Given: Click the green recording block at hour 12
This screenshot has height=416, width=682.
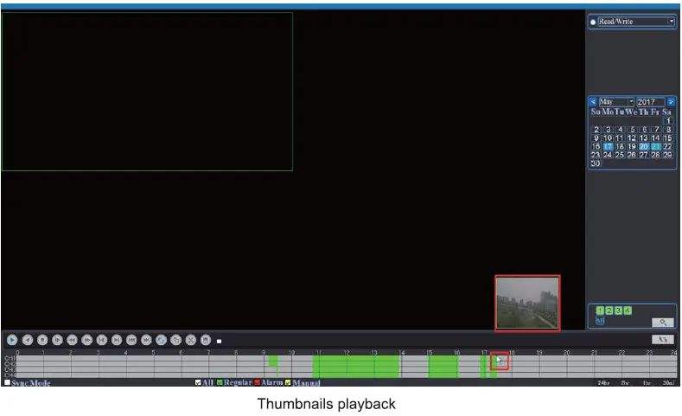Looking at the screenshot, I should [x=356, y=367].
